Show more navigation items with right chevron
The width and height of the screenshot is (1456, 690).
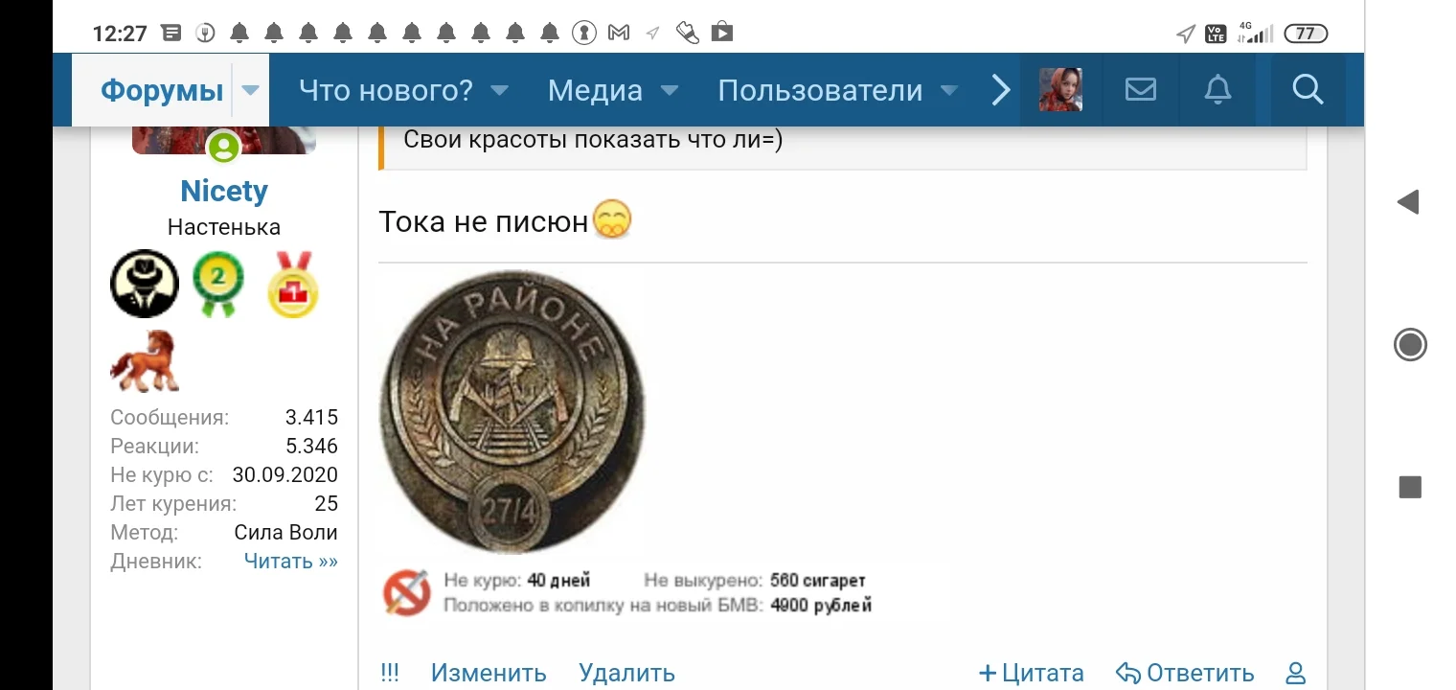click(1000, 91)
